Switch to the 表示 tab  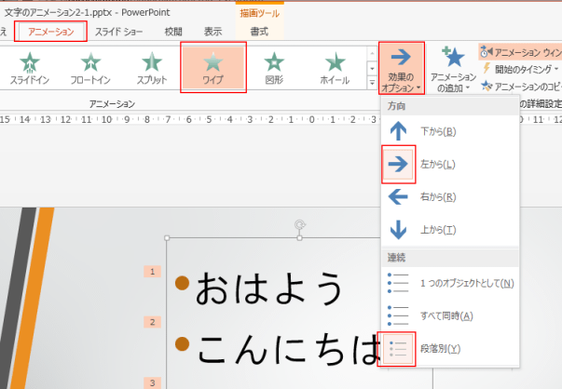click(212, 32)
